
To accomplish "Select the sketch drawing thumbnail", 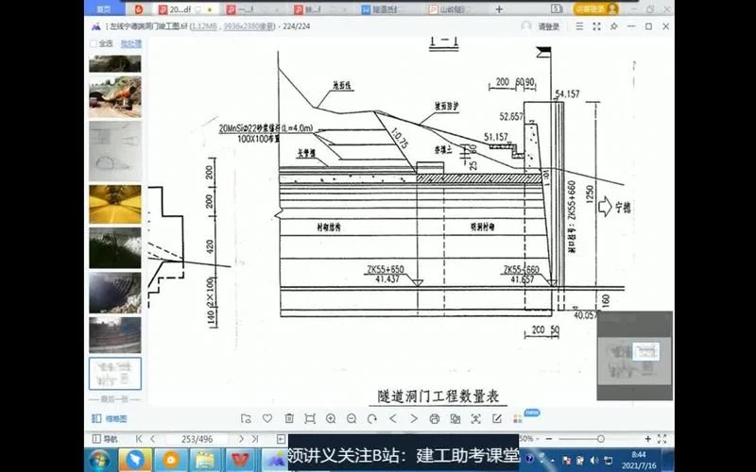I will tap(115, 151).
